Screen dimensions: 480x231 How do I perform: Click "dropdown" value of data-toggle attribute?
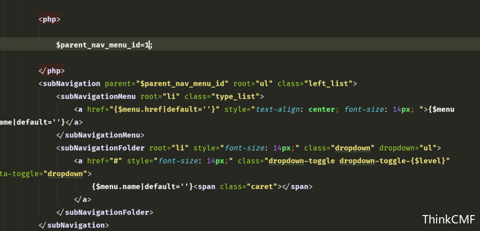tap(65, 174)
